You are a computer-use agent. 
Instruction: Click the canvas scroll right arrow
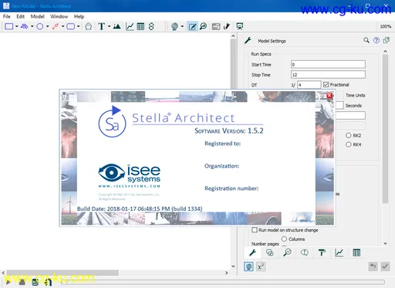(227, 273)
